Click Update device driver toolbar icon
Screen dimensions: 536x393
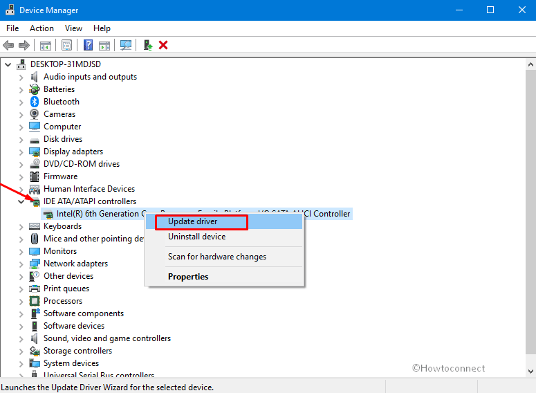coord(148,45)
